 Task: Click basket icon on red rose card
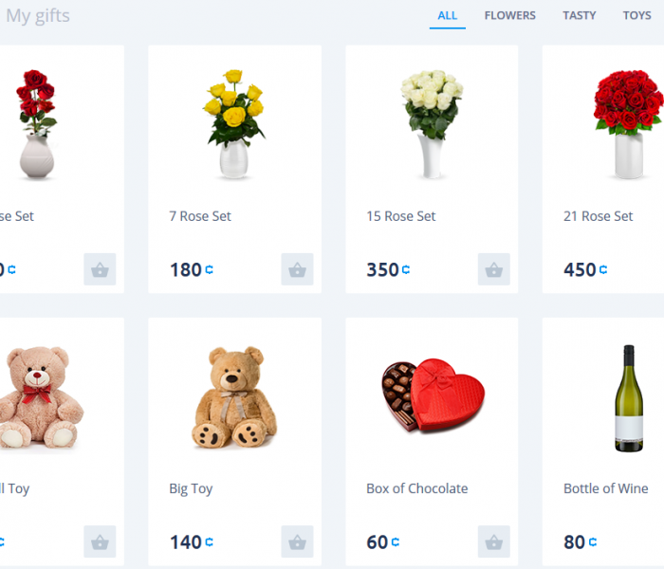pyautogui.click(x=100, y=269)
